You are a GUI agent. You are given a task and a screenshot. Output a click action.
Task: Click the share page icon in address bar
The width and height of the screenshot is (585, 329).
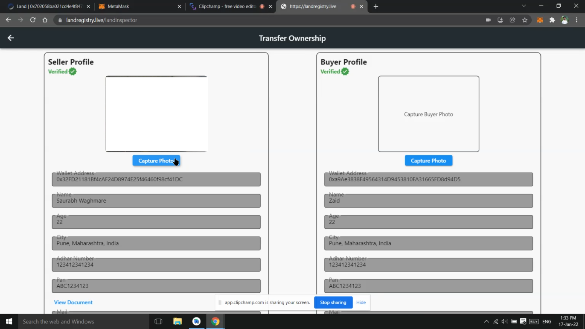(512, 20)
